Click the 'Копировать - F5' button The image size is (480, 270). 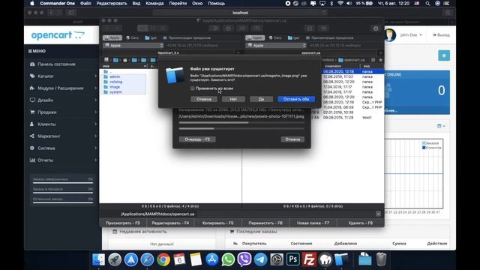tap(217, 223)
